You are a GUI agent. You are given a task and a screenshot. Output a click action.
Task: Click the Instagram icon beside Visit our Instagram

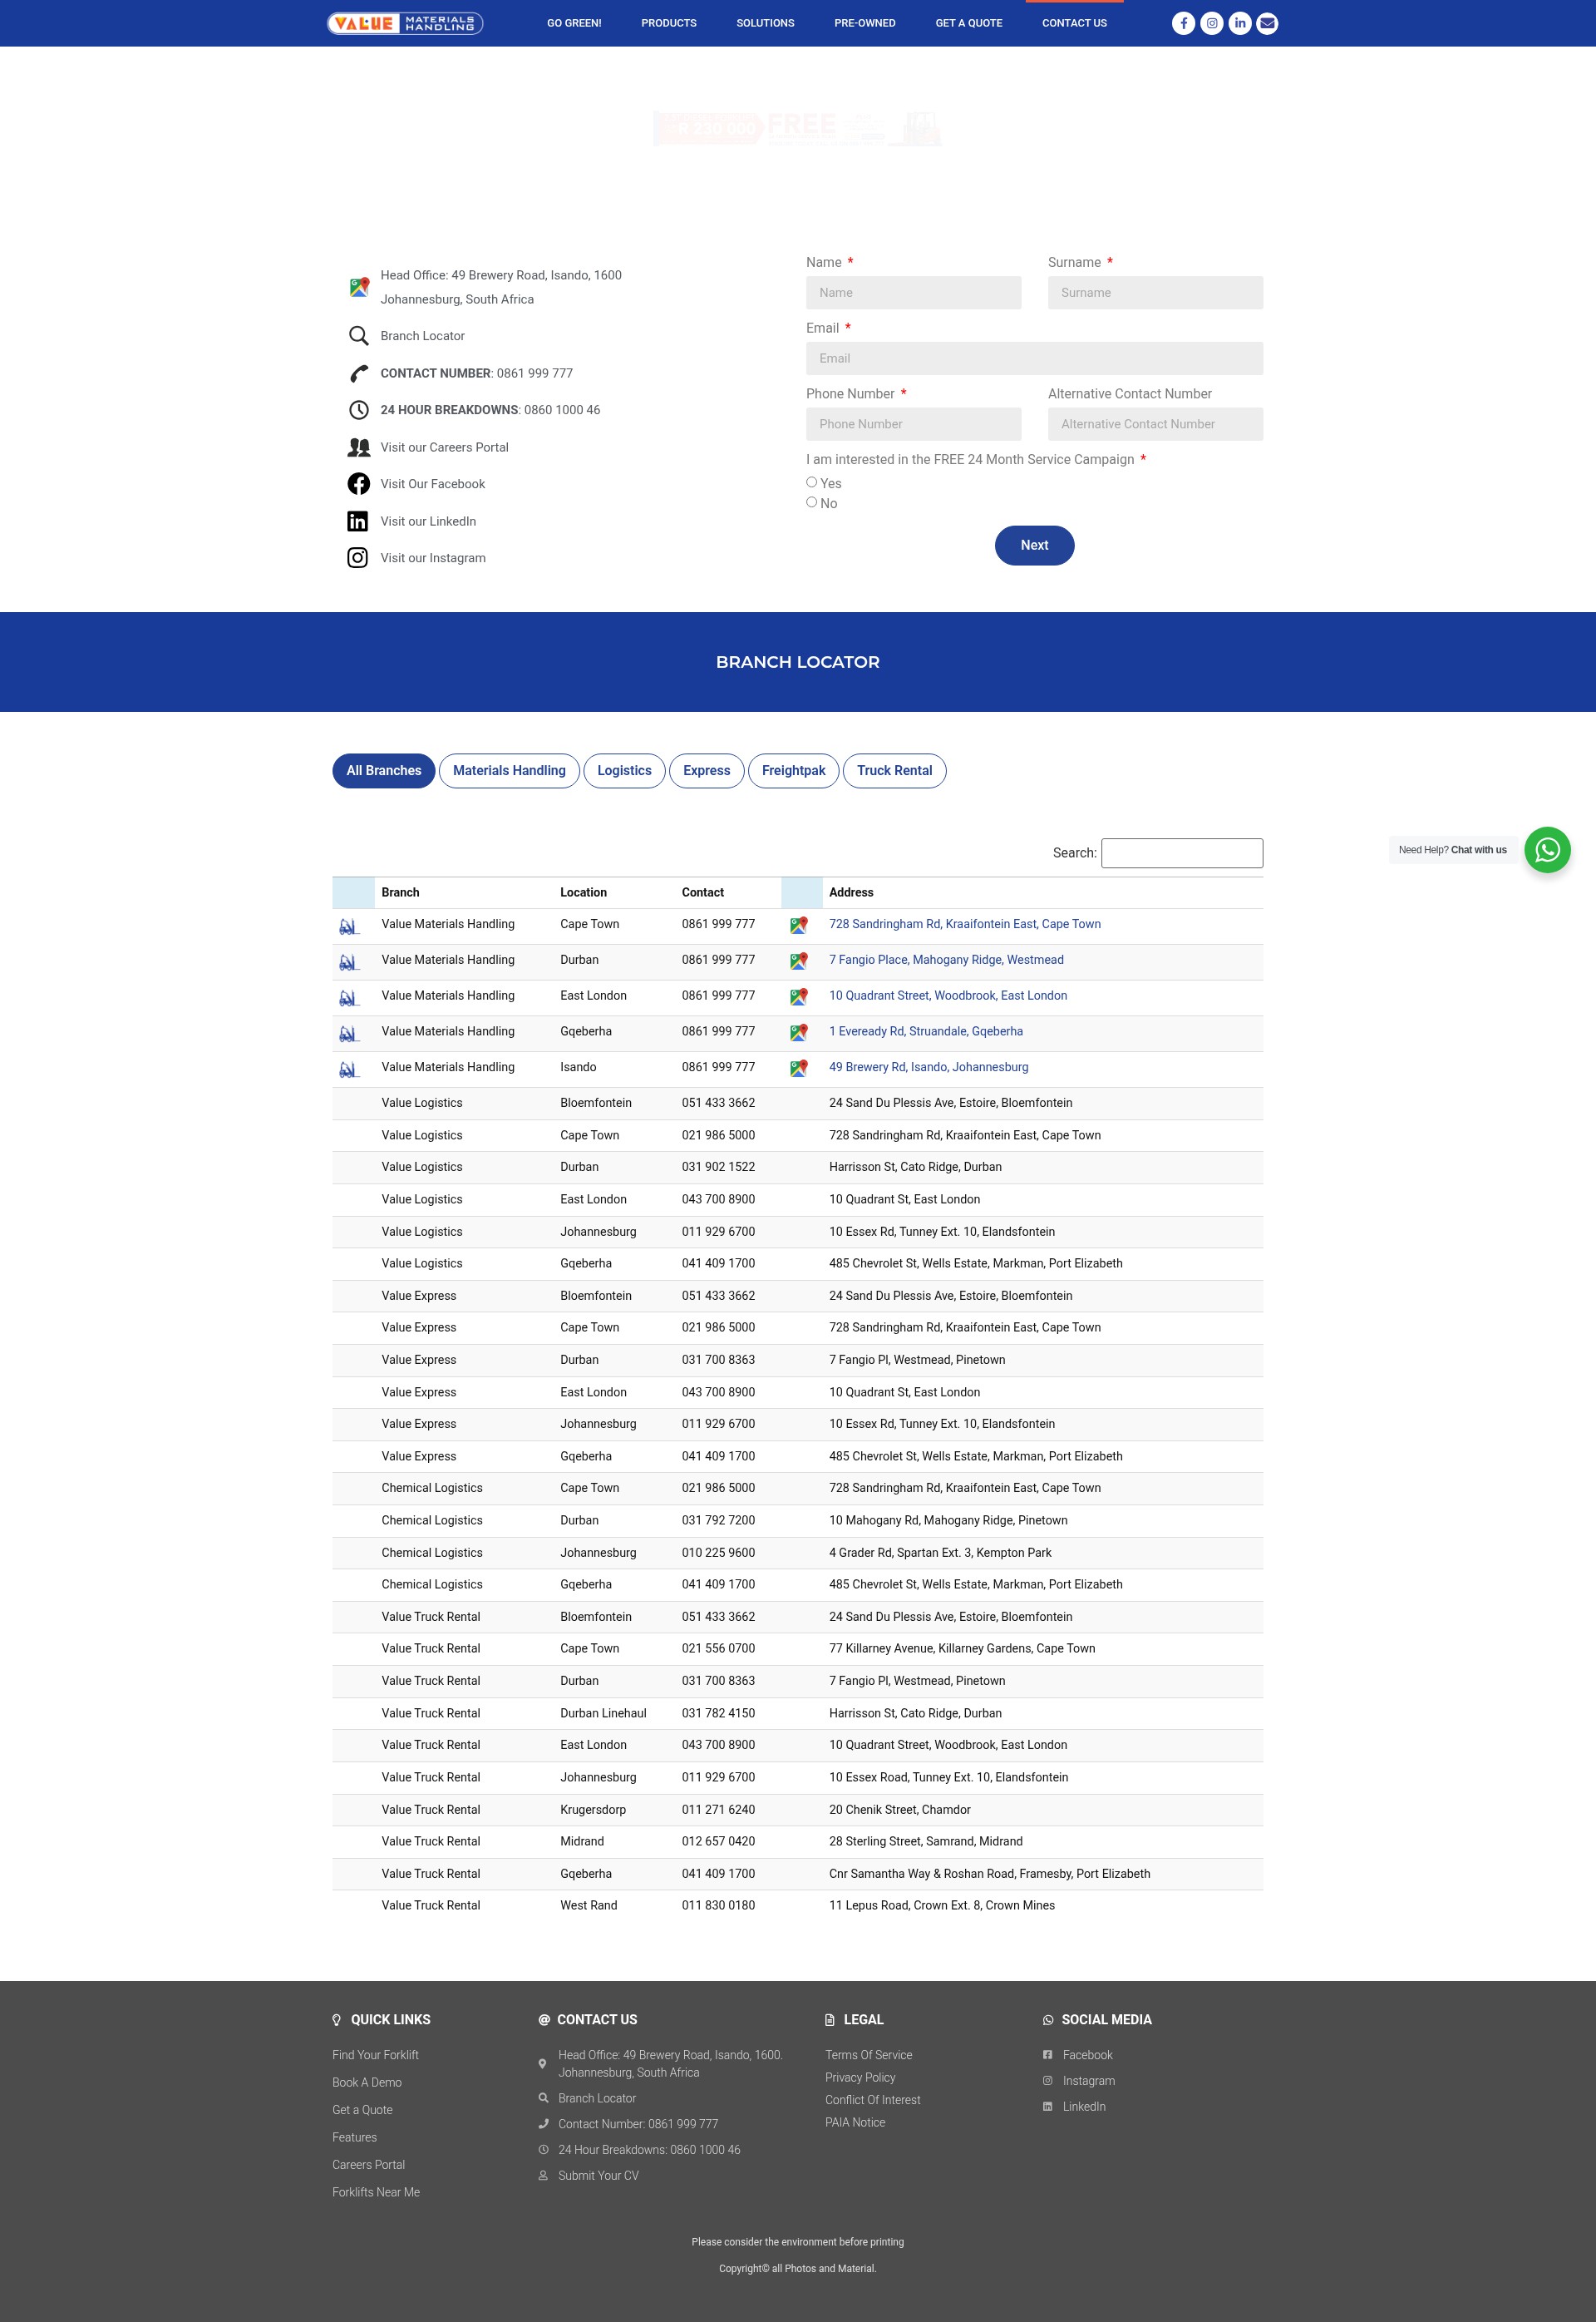[358, 558]
